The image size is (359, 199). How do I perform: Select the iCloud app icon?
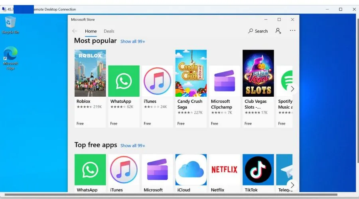[x=191, y=170]
